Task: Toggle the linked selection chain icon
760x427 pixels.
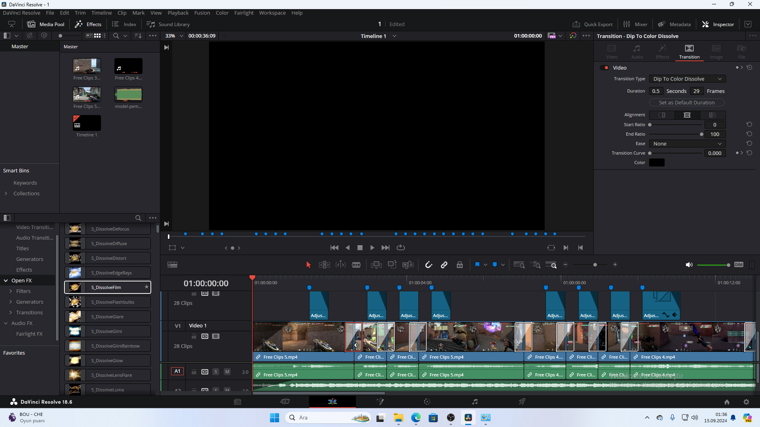Action: [444, 265]
